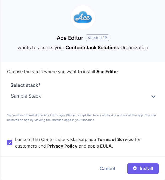
Task: Open the Sample Stack selection field
Action: click(80, 96)
